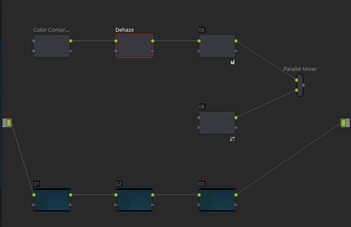
Task: Click Parallel Mixer's gray output dot
Action: click(303, 85)
